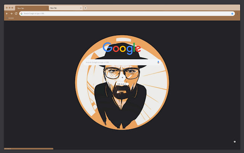
Task: Open the Bookmarks item in the bookmarks bar
Action: (x=10, y=18)
